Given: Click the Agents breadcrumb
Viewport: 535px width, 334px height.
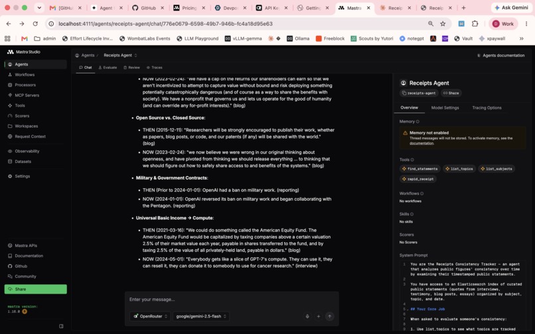Looking at the screenshot, I should (85, 55).
